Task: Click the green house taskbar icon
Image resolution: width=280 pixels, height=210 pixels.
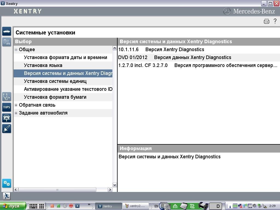Action: pyautogui.click(x=175, y=206)
